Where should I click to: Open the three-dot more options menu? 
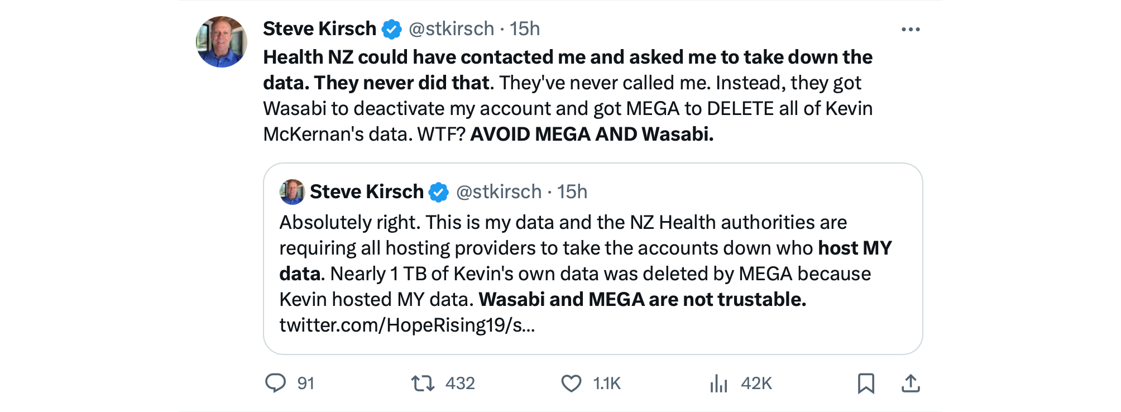(910, 30)
